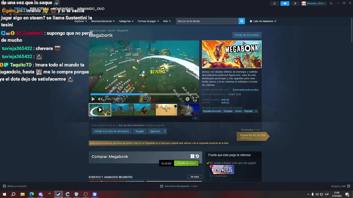Expand the Explorar store menu
Viewport: 353px width, 198px height.
click(x=81, y=21)
